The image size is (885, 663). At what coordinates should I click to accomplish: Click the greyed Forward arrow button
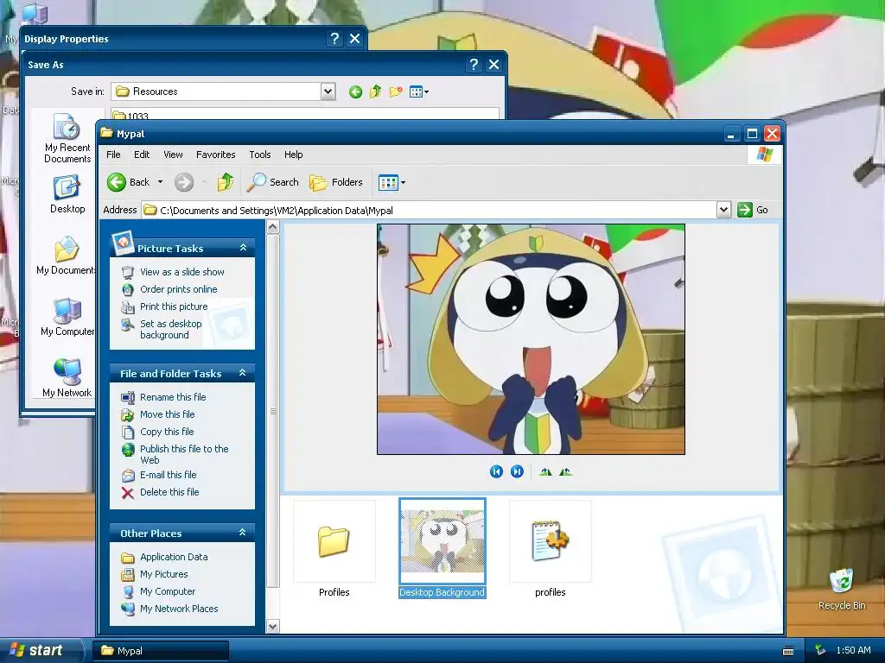point(184,182)
